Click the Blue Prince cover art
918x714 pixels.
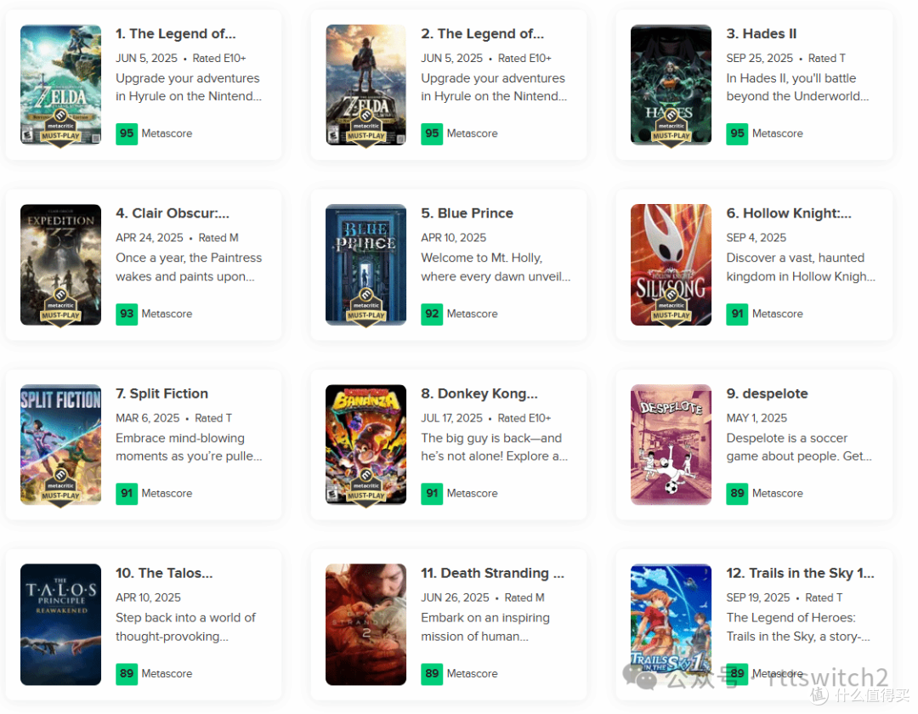[365, 264]
